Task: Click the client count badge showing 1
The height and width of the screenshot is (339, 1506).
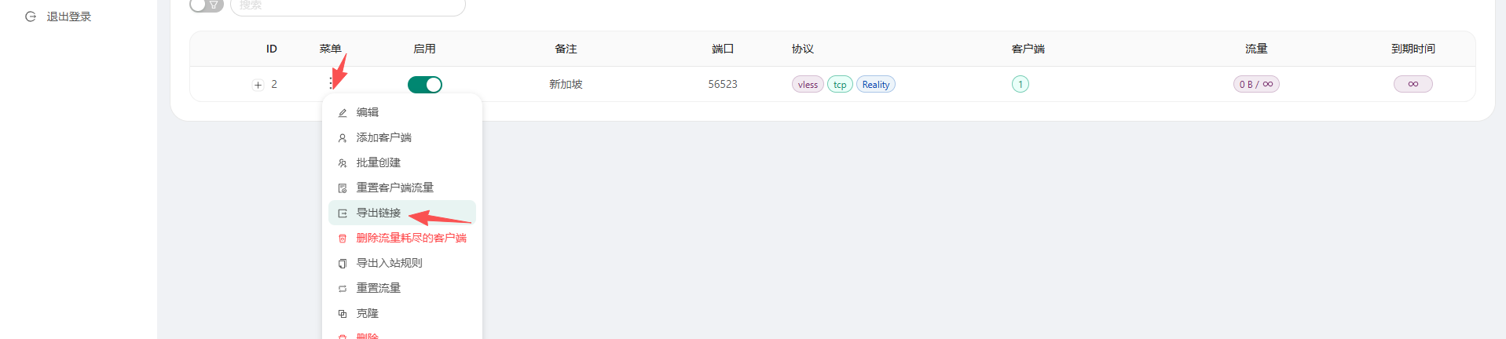Action: tap(1020, 84)
